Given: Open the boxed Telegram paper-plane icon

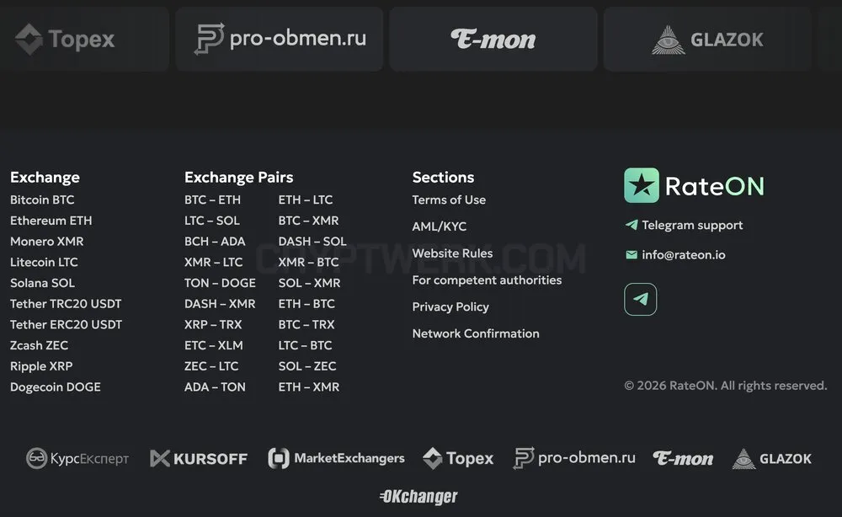Looking at the screenshot, I should pyautogui.click(x=640, y=299).
